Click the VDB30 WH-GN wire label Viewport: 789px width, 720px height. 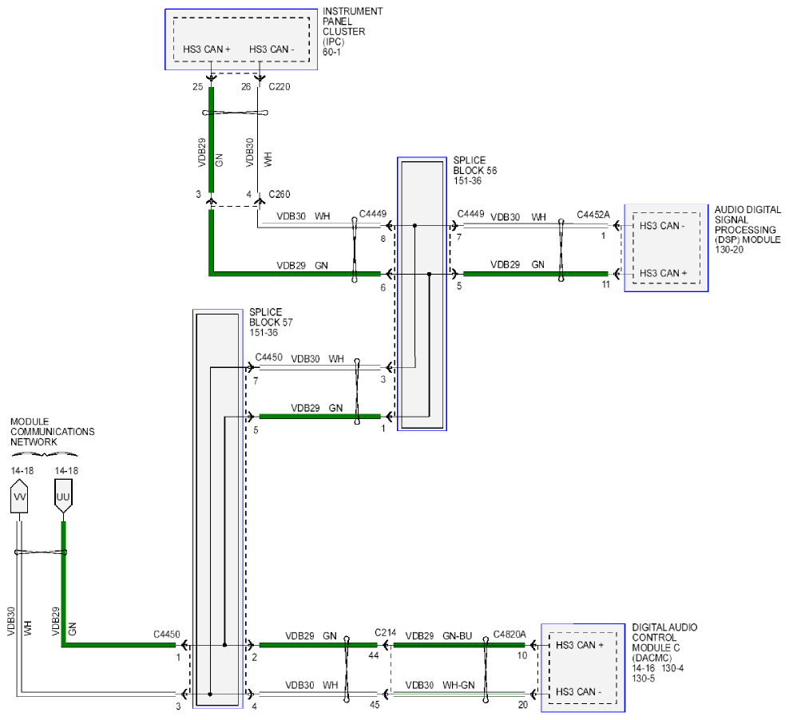pos(440,686)
